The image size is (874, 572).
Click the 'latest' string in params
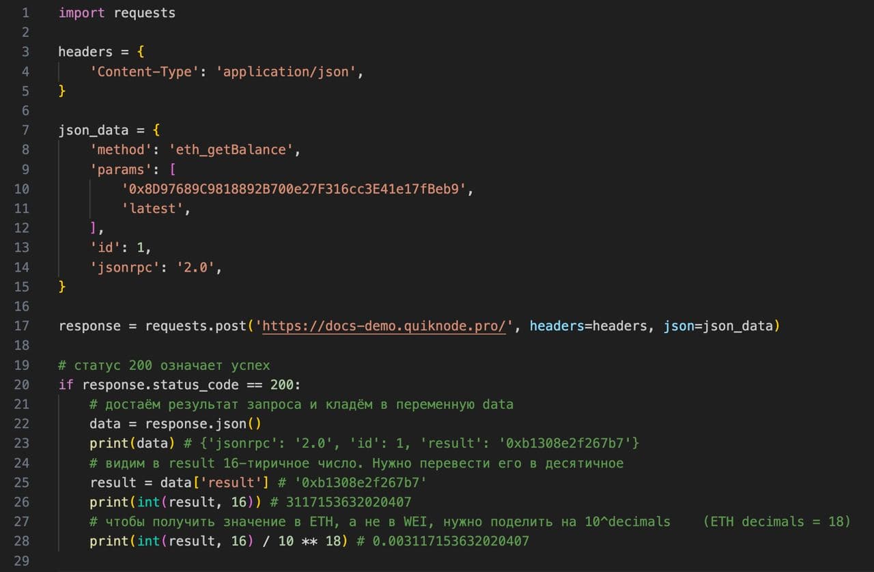coord(153,208)
